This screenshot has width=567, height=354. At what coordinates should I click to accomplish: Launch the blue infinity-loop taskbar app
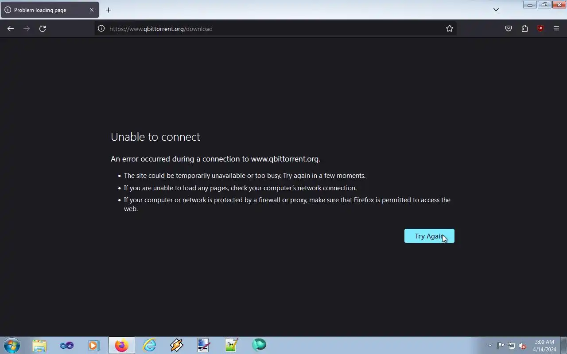pyautogui.click(x=67, y=345)
